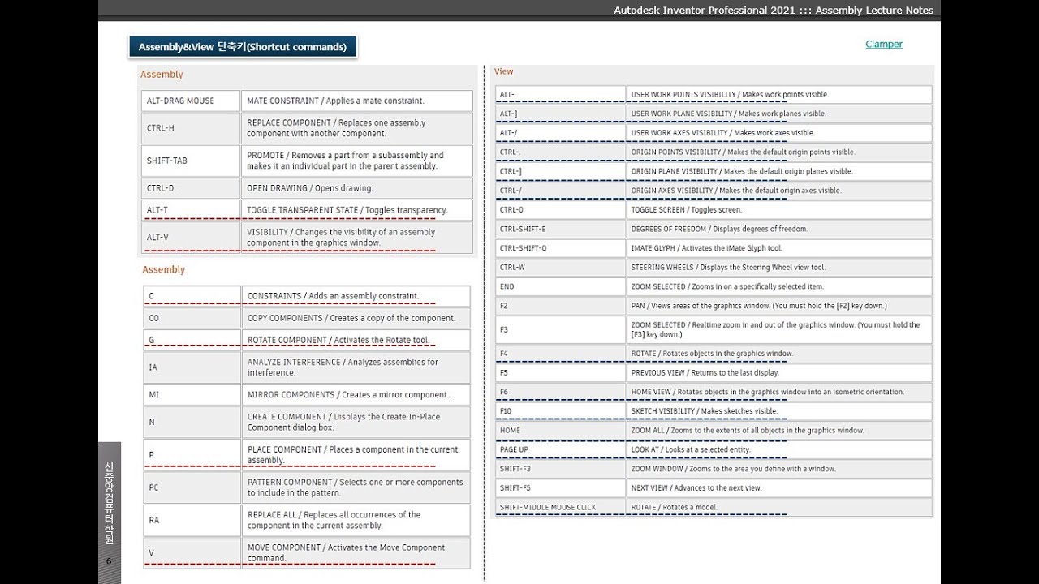Click PREVIOUS VIEW description

779,372
